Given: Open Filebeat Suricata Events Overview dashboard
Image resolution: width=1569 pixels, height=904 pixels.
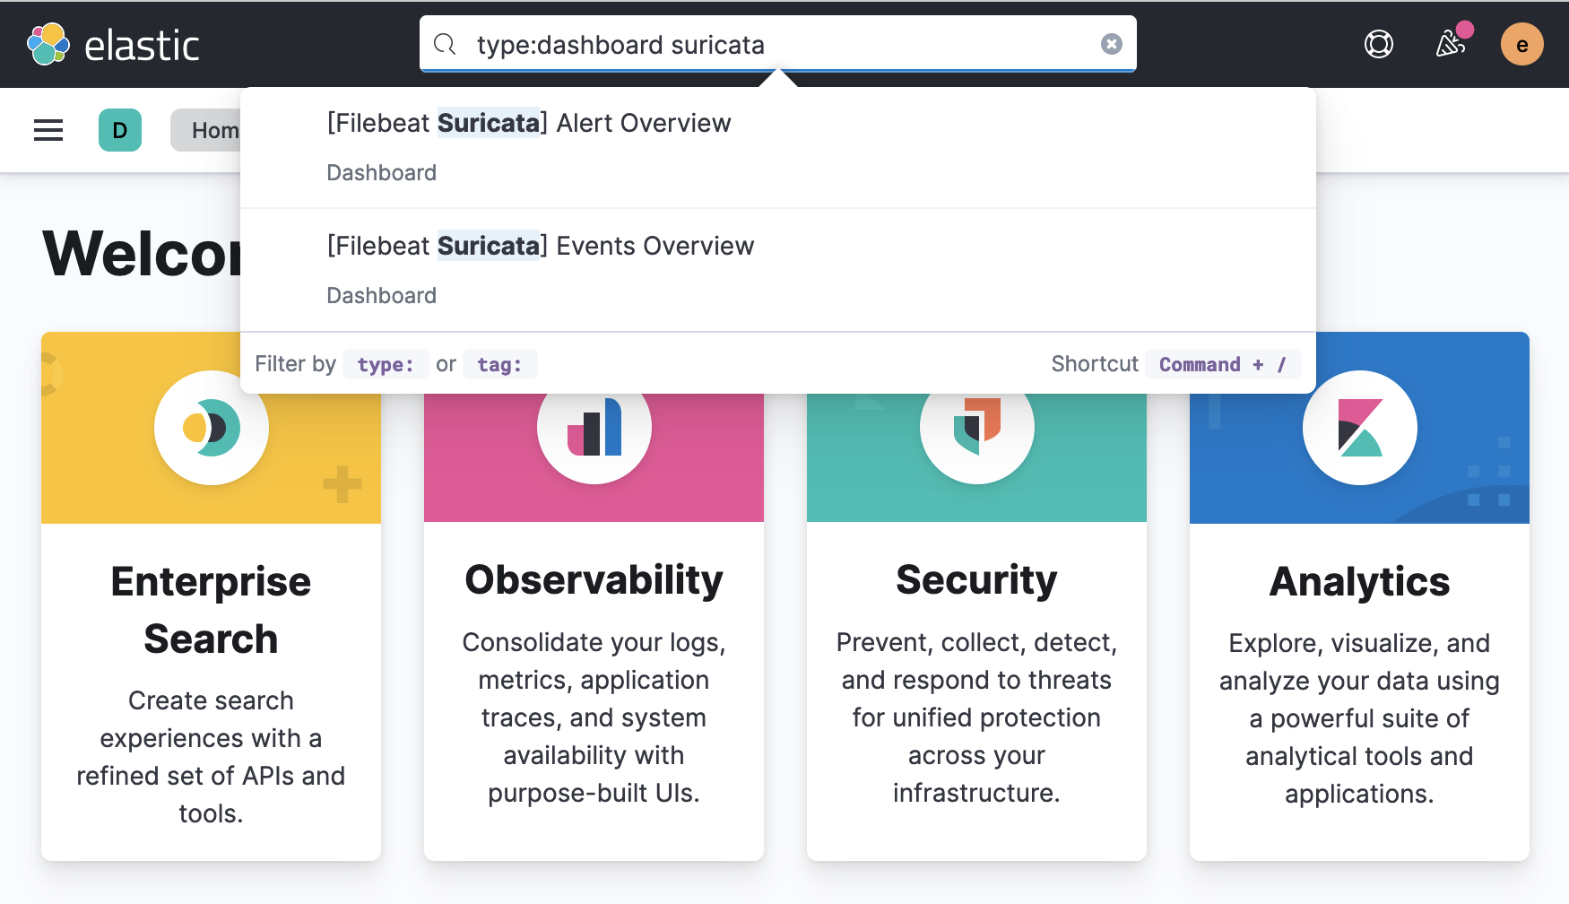Looking at the screenshot, I should [778, 270].
